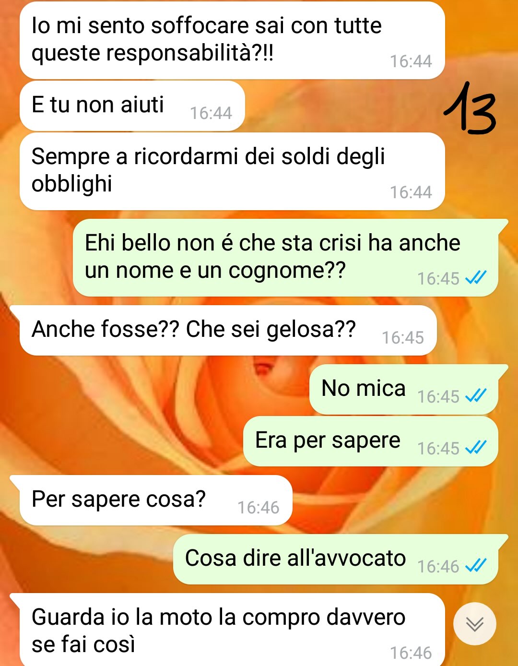
Task: Select message 'Io mi sento soffocare sai'
Action: 232,40
